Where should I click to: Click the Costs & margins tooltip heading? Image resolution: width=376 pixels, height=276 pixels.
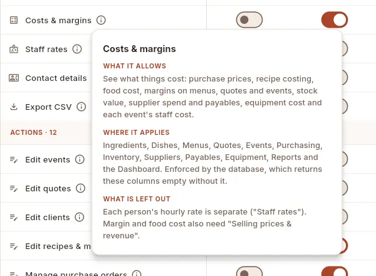[139, 49]
